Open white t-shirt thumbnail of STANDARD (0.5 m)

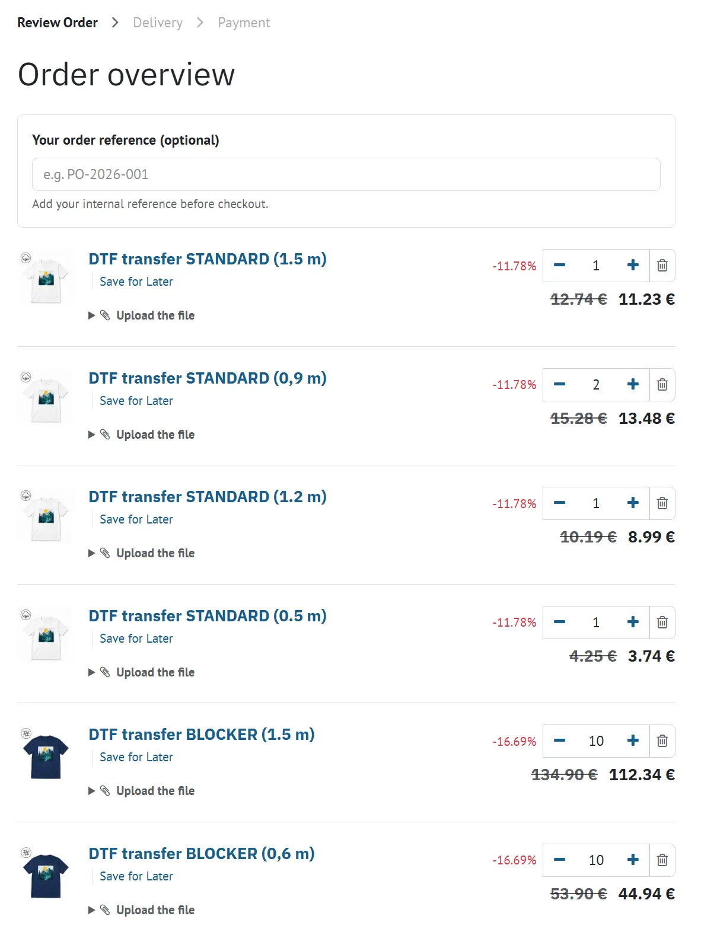tap(46, 636)
